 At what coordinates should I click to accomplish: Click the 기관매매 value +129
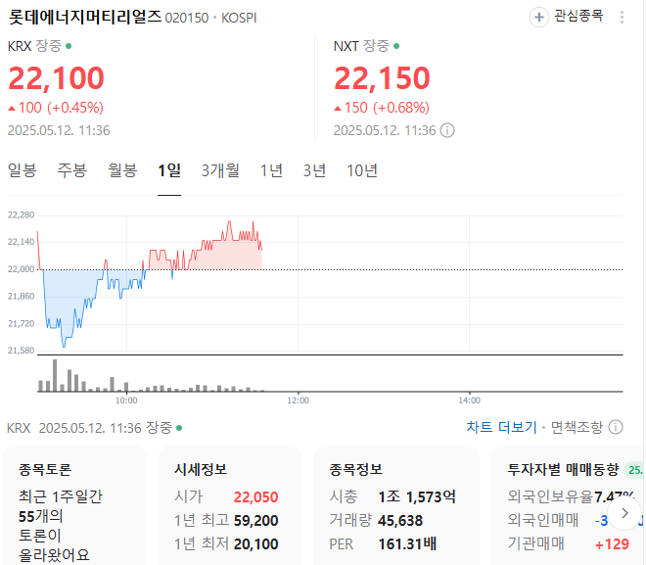(612, 544)
